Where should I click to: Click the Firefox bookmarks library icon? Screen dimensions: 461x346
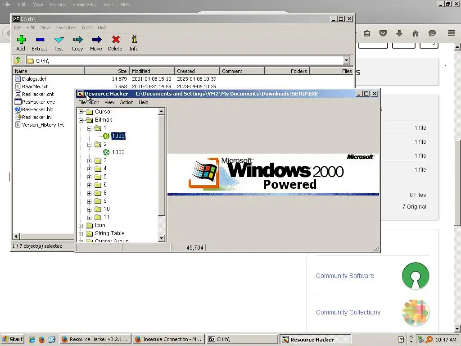(366, 33)
